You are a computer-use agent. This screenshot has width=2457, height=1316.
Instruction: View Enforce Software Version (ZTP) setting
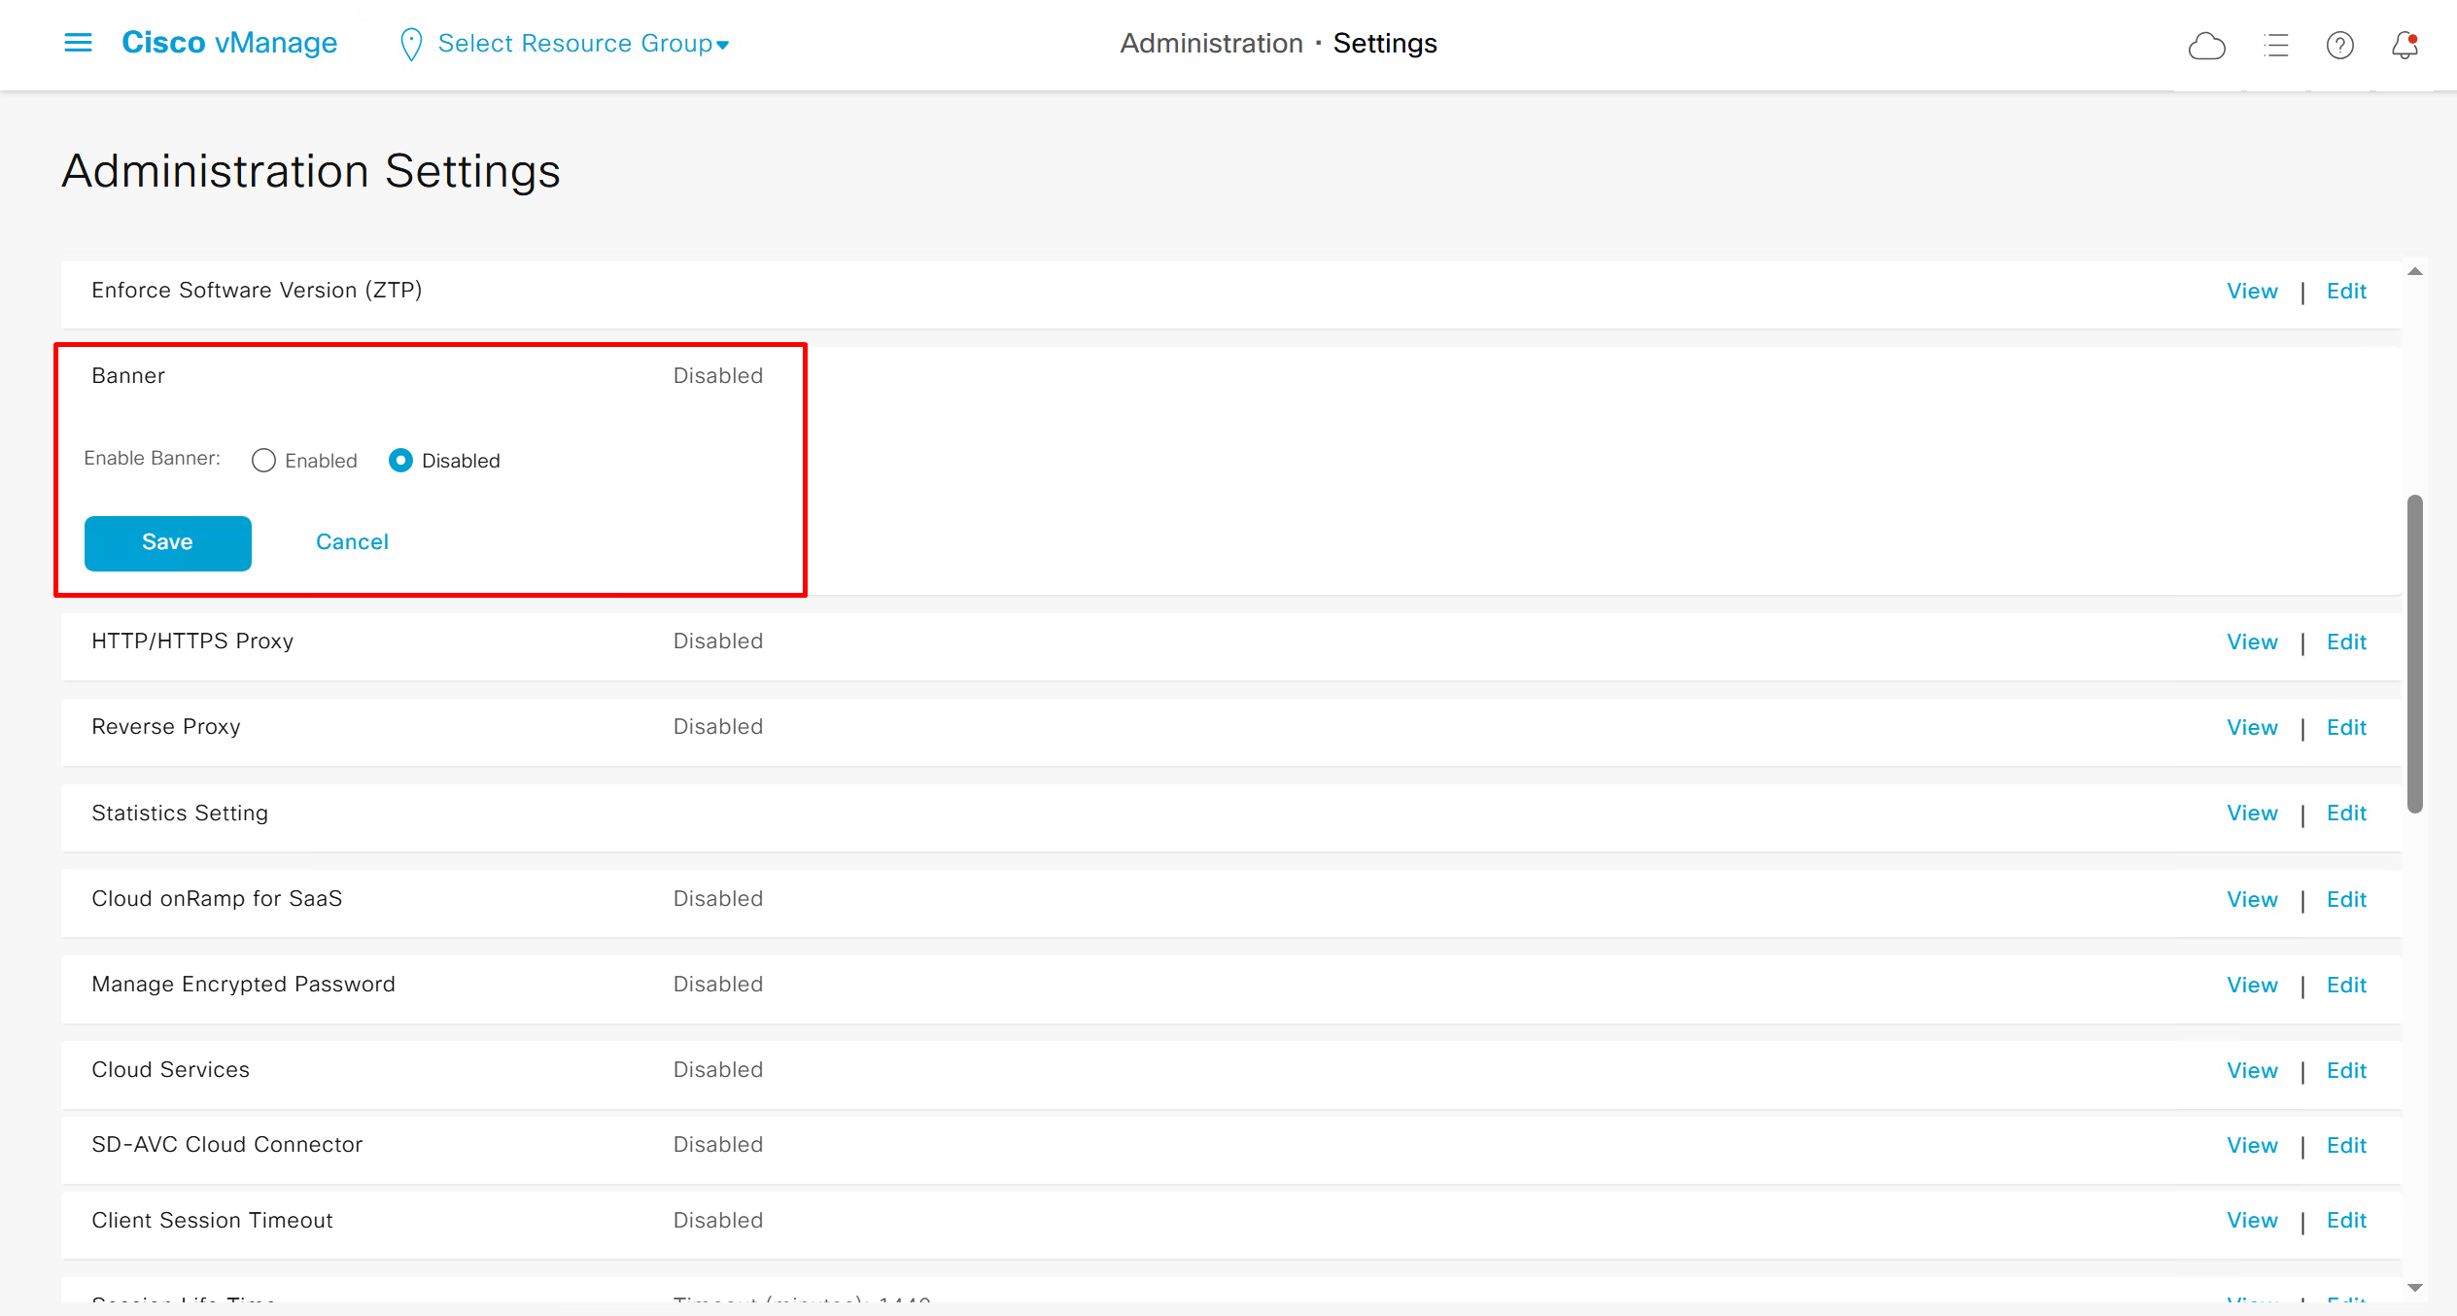click(x=2252, y=292)
